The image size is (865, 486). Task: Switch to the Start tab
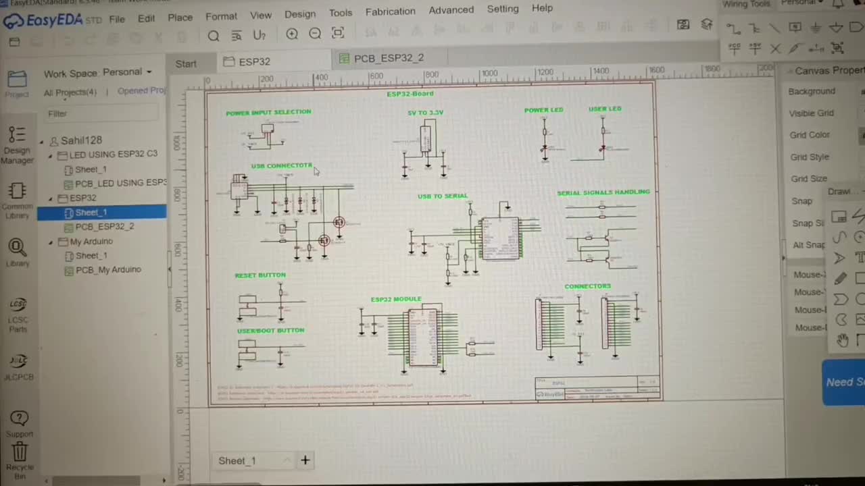(186, 63)
